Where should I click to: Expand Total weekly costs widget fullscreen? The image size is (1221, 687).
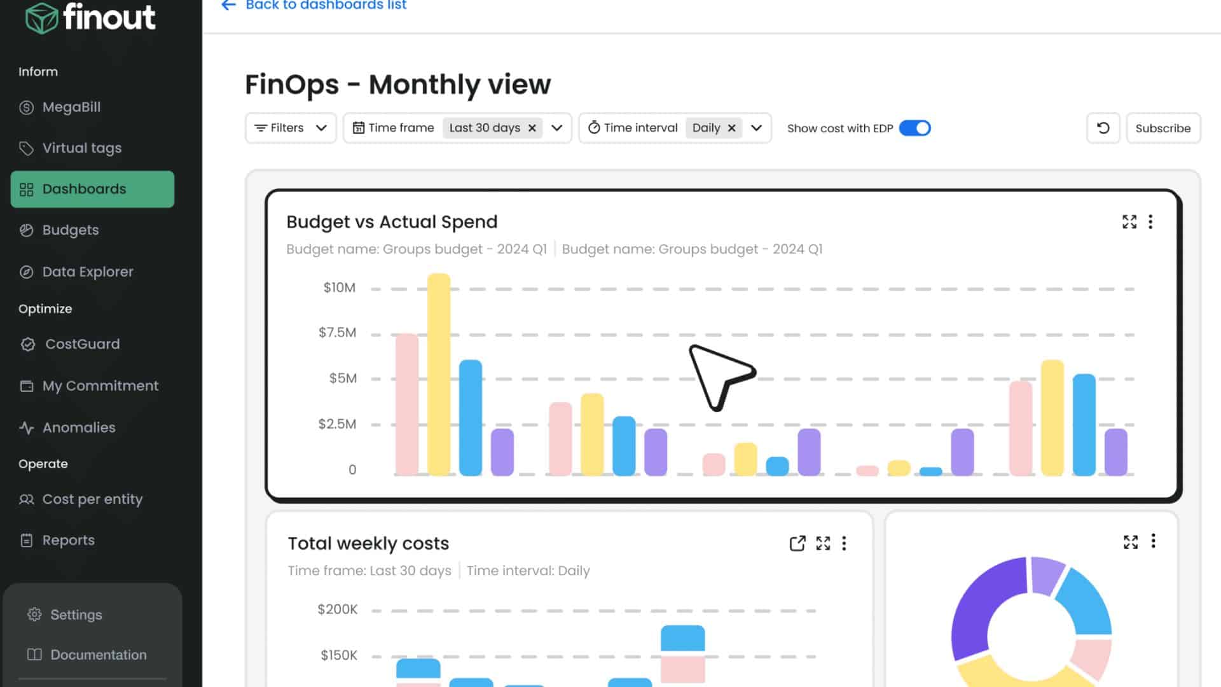(823, 543)
